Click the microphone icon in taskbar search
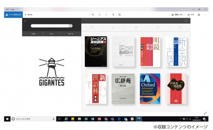The image size is (213, 130). 53,119
